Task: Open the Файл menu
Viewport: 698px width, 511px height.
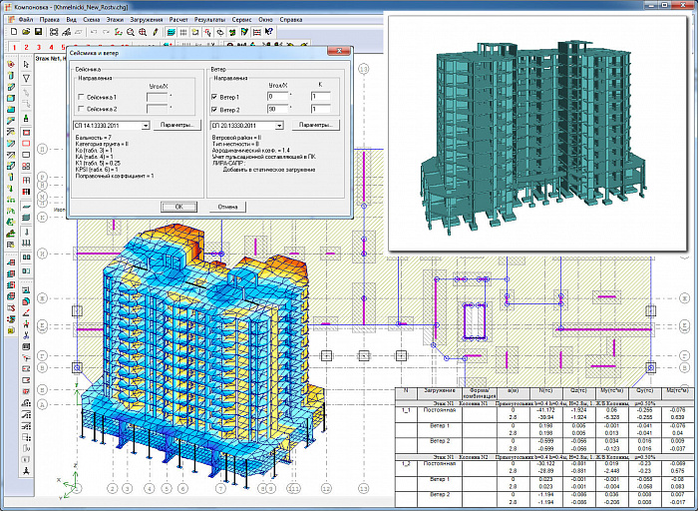Action: click(x=26, y=20)
